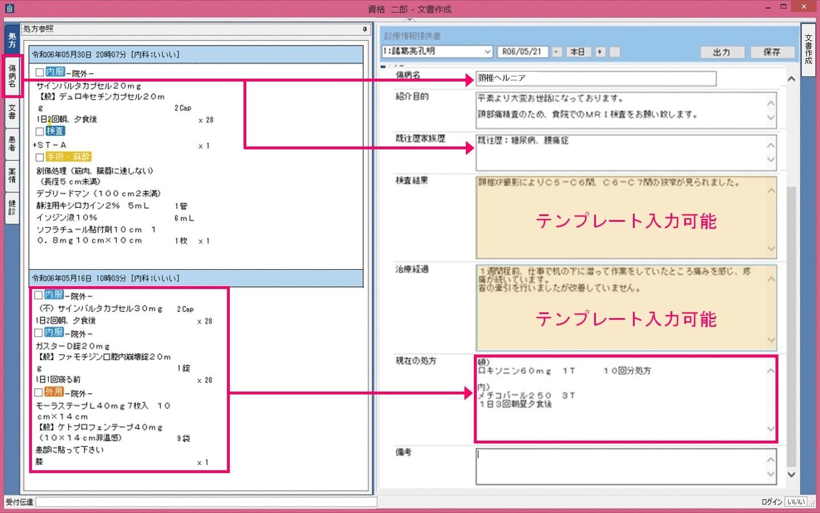Click into the 備考 text field

tap(619, 466)
